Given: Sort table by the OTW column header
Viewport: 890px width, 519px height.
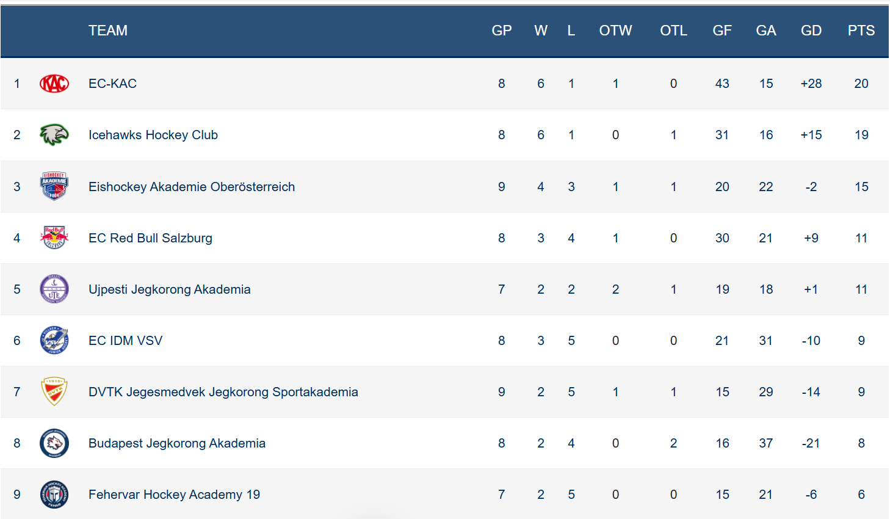Looking at the screenshot, I should pyautogui.click(x=615, y=31).
